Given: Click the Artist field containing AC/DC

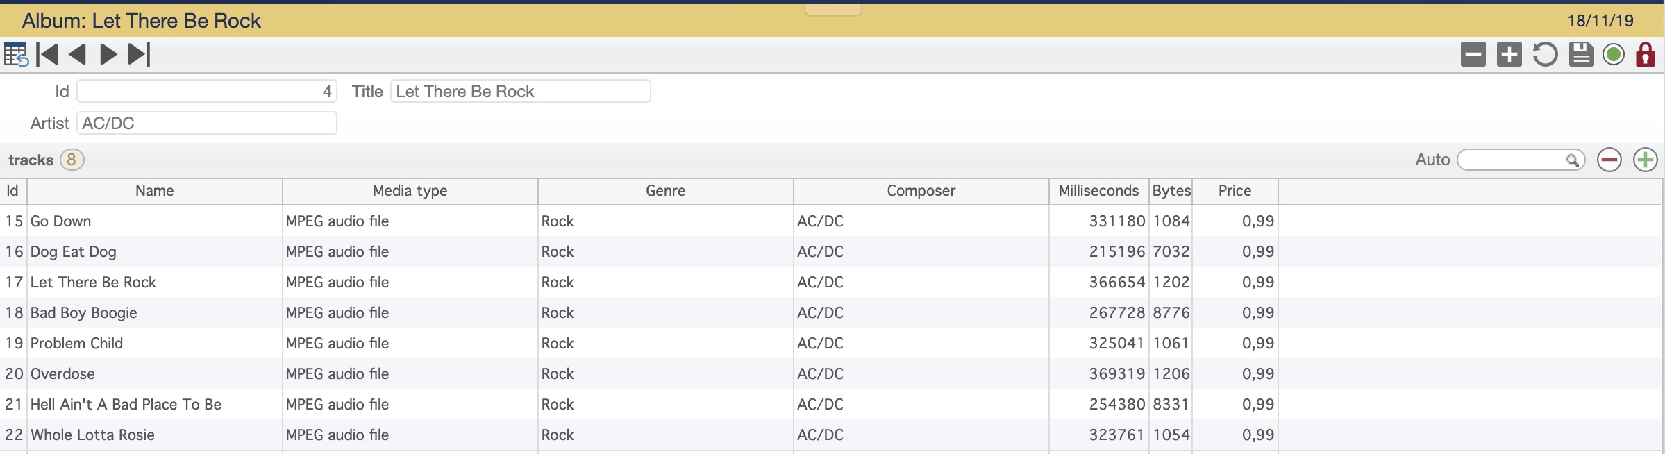Looking at the screenshot, I should (207, 123).
